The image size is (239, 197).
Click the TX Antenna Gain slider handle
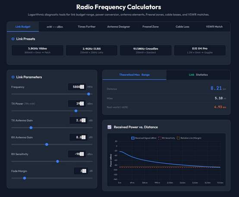[31, 128]
